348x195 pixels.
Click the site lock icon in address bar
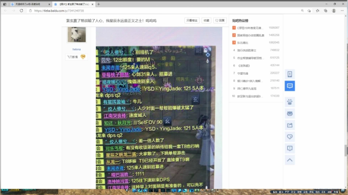[x=30, y=11]
